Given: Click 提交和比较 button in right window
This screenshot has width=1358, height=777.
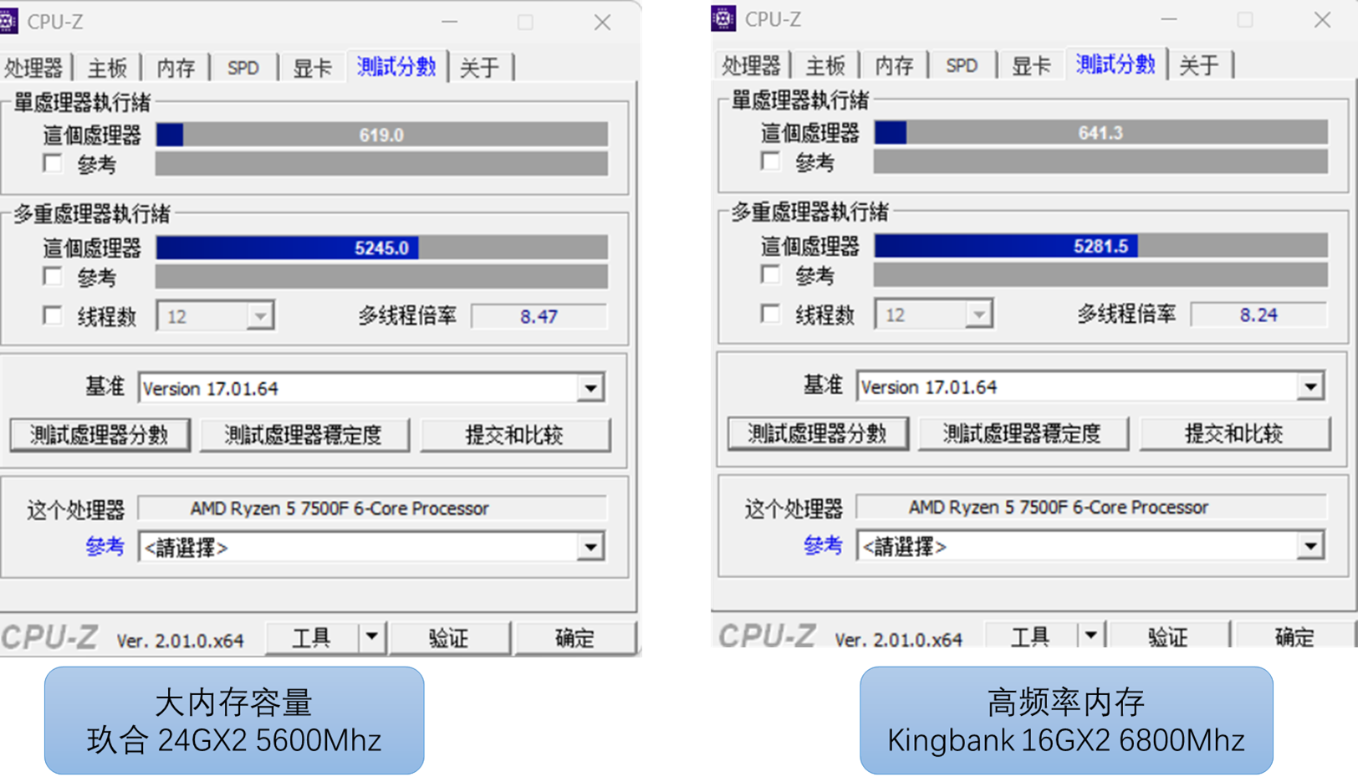Looking at the screenshot, I should [x=1234, y=433].
